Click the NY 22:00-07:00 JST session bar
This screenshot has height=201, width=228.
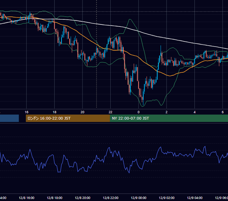tap(169, 118)
